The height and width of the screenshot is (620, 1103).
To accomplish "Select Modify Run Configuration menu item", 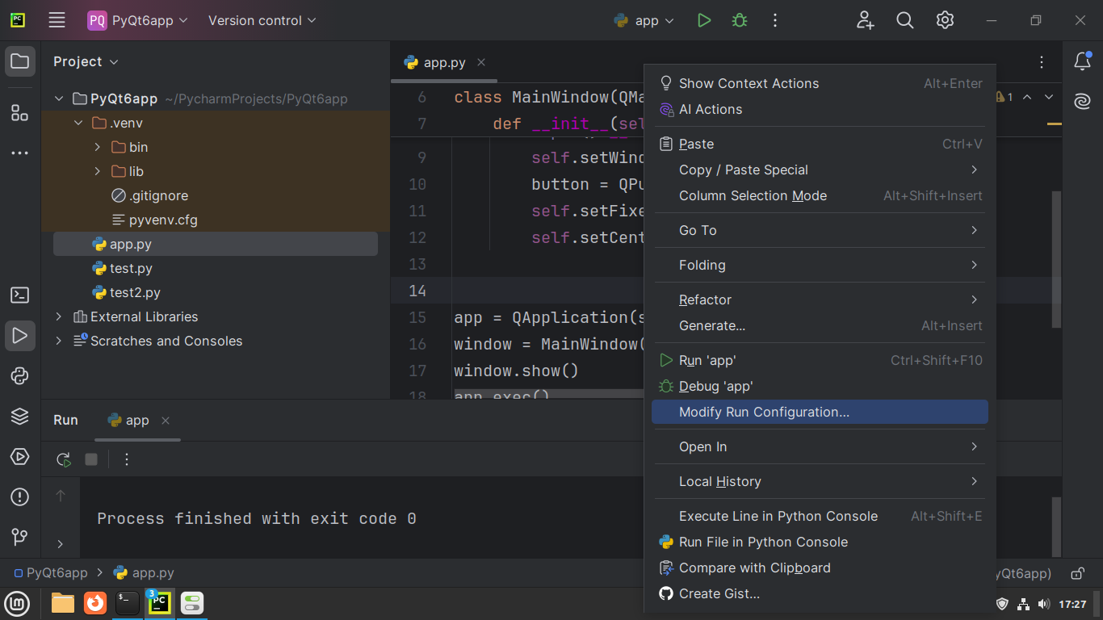I will pos(820,412).
